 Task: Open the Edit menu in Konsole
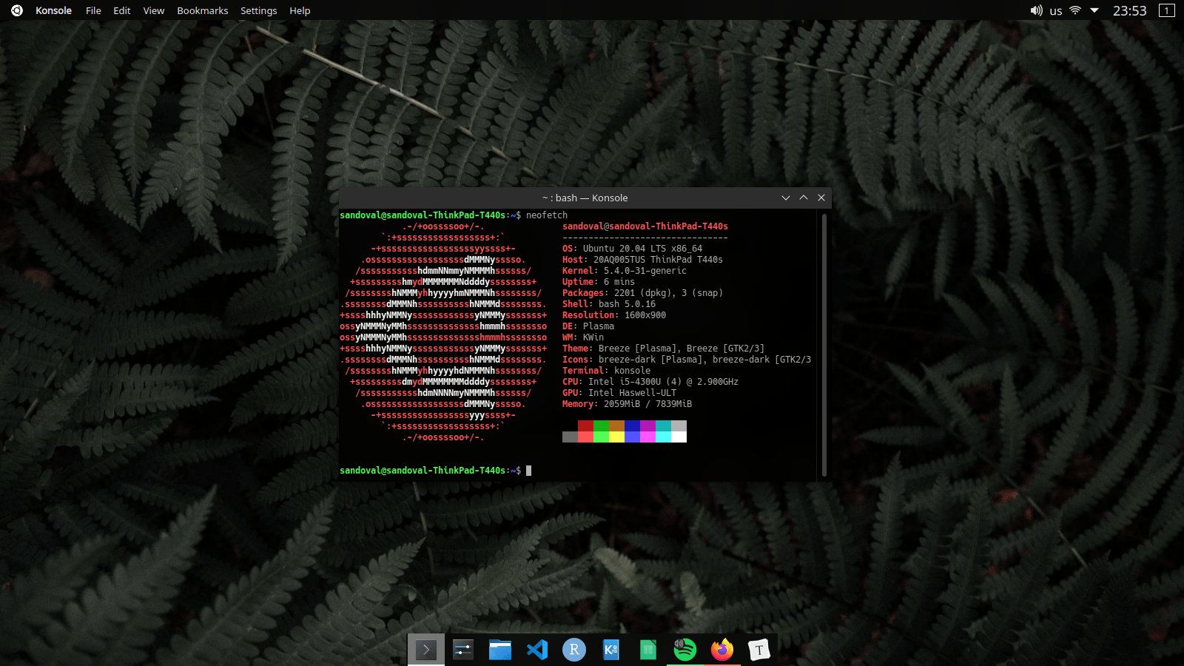tap(121, 10)
